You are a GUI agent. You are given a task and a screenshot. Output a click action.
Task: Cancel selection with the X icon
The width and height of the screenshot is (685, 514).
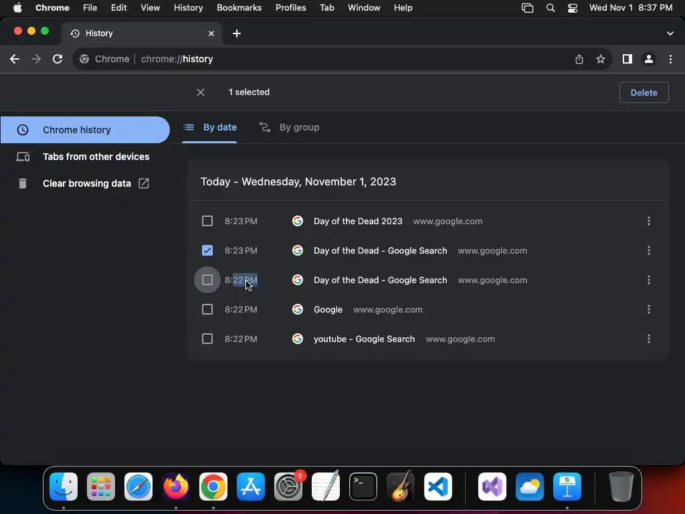(x=201, y=92)
